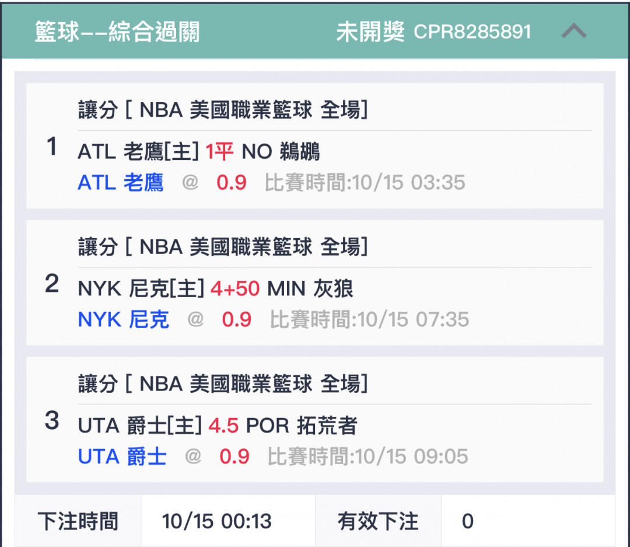
Task: Click match time 10/15 07:35
Action: tap(369, 320)
